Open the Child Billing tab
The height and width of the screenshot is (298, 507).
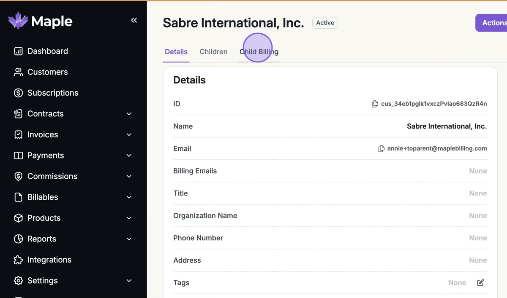259,52
